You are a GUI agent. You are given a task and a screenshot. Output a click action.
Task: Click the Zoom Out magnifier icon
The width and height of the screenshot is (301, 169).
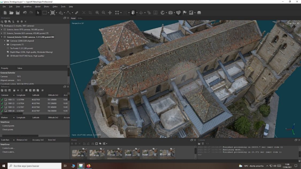pos(103,13)
